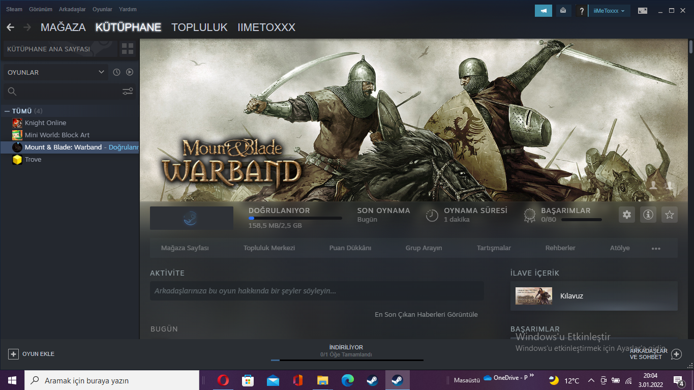Open the Windows notification center icon
Image resolution: width=694 pixels, height=390 pixels.
[678, 380]
